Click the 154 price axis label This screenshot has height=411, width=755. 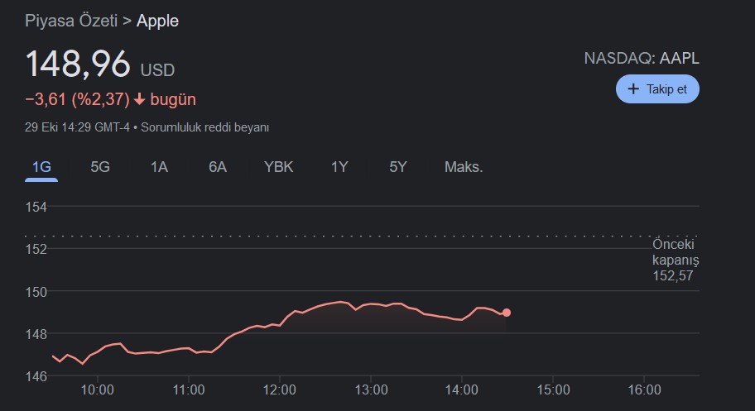click(x=36, y=208)
